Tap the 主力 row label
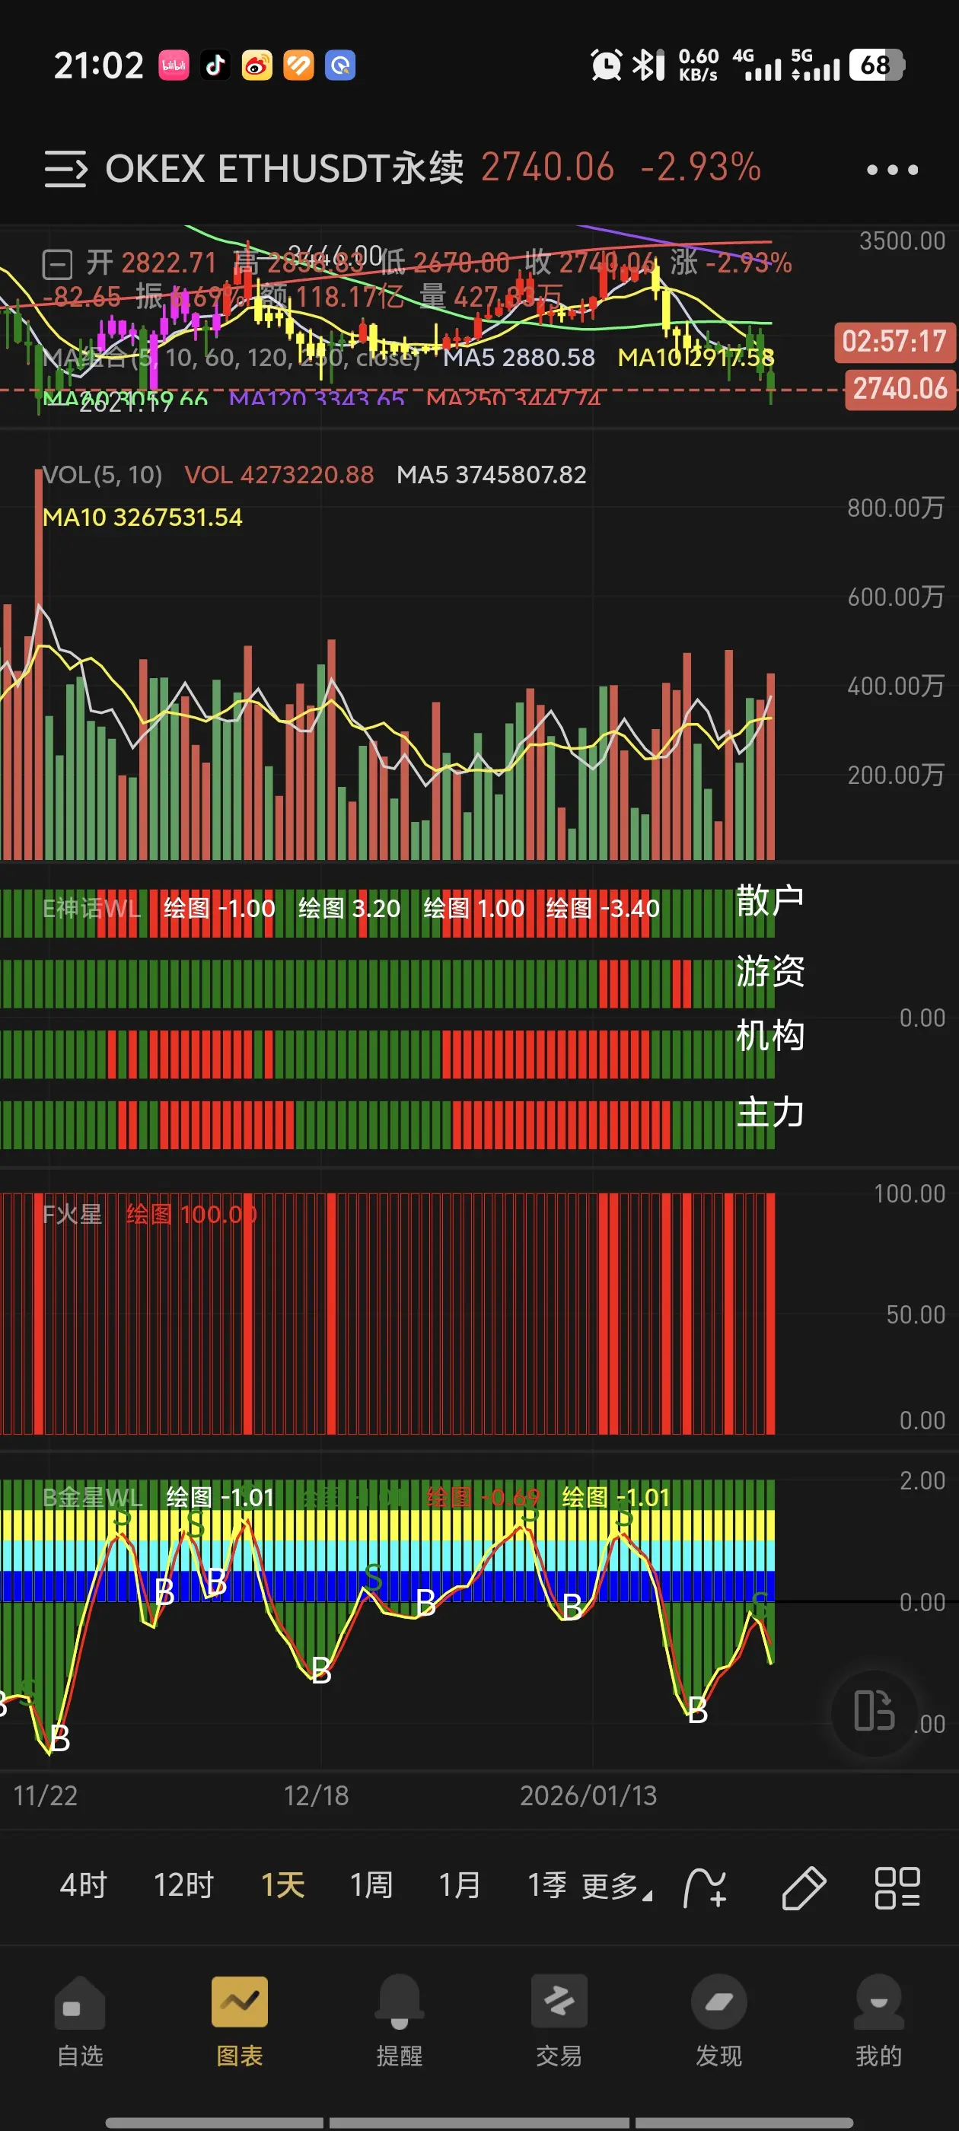This screenshot has width=959, height=2131. [769, 1112]
